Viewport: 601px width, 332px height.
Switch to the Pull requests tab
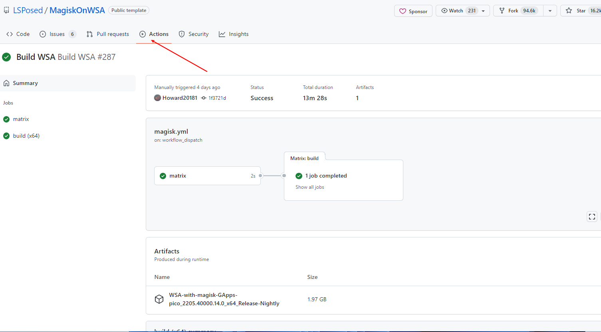[108, 34]
